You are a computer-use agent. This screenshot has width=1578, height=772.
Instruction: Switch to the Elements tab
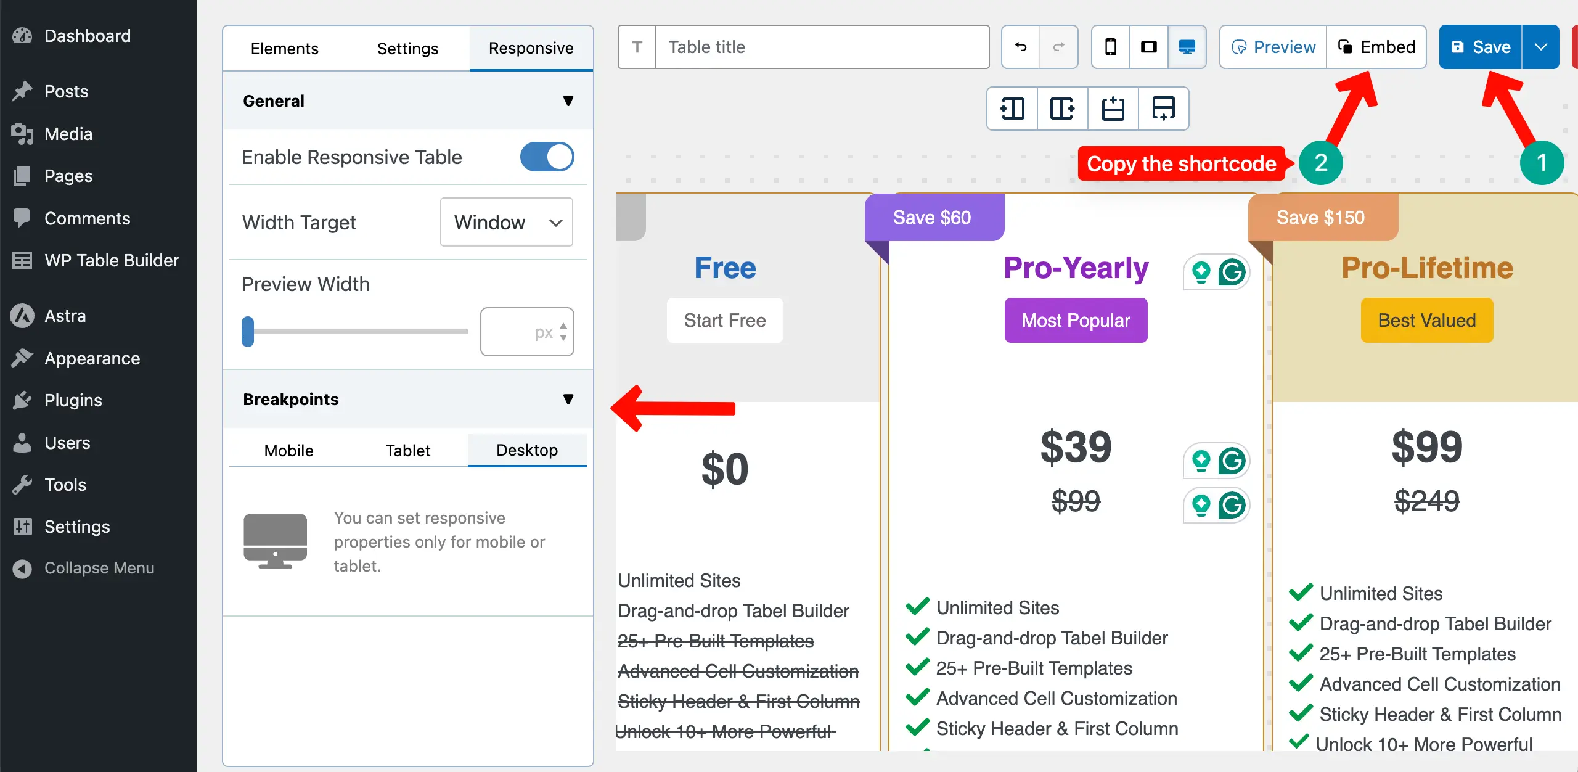284,48
